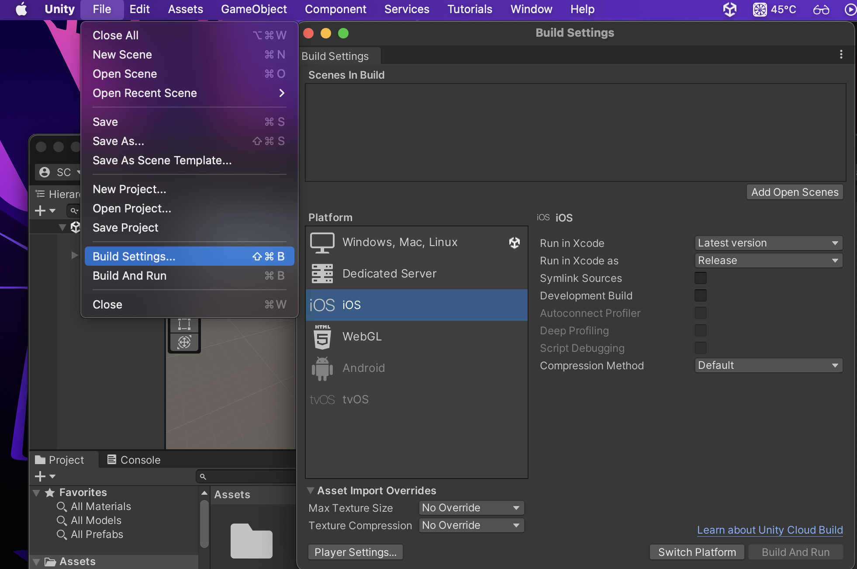Click the Rect tool in scene toolbar
857x569 pixels.
(184, 324)
